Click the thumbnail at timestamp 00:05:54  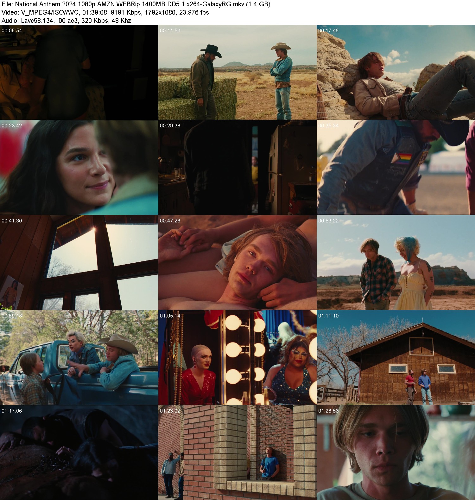coord(79,72)
